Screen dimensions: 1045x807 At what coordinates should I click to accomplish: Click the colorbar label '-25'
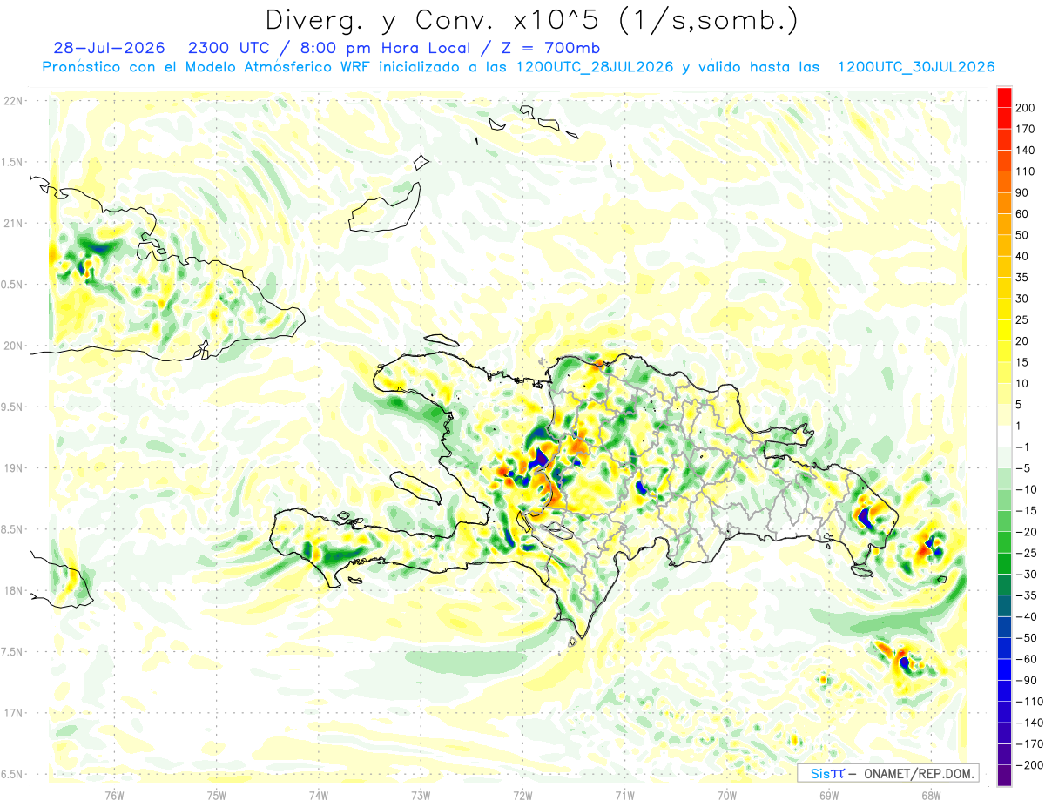1028,553
